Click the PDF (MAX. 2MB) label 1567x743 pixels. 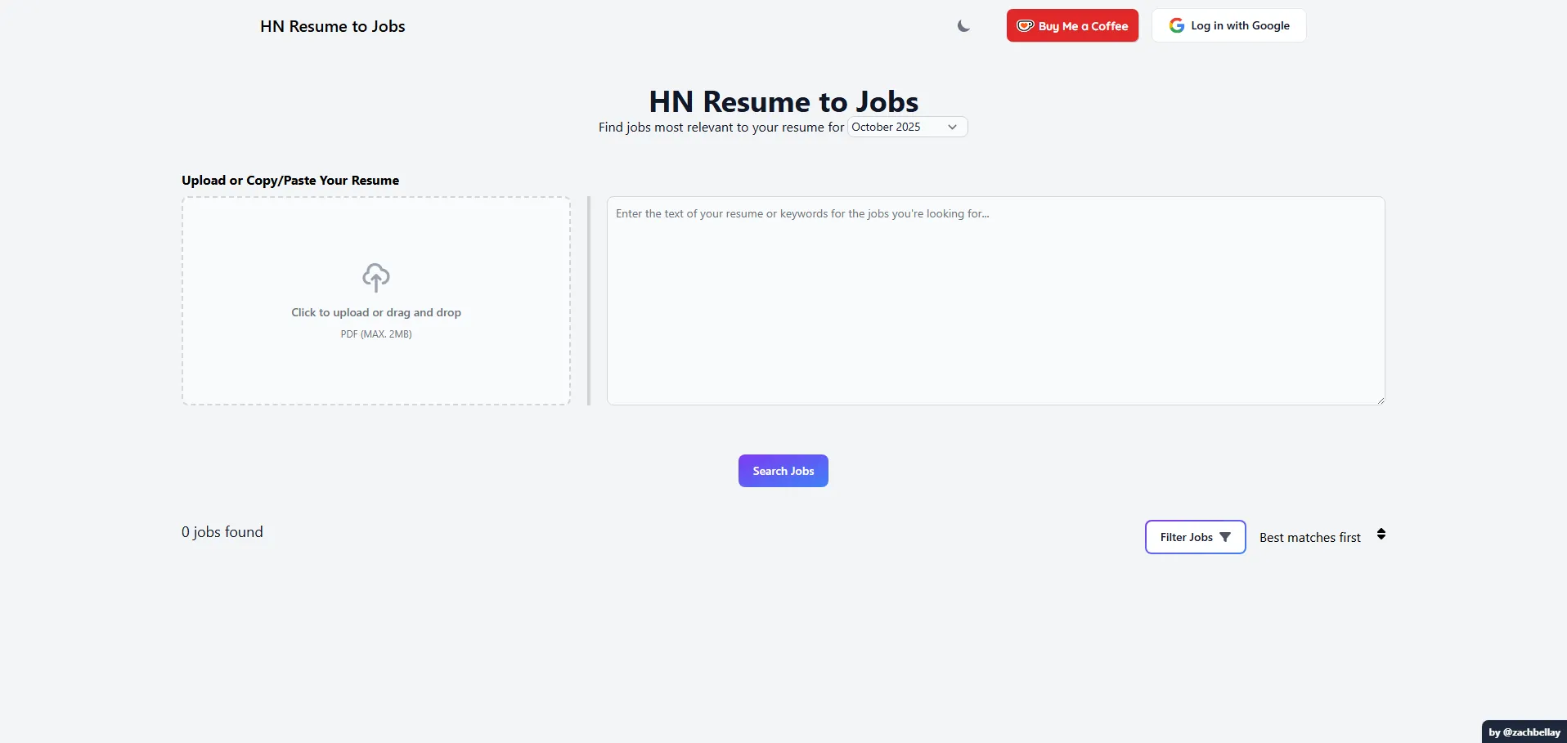376,334
